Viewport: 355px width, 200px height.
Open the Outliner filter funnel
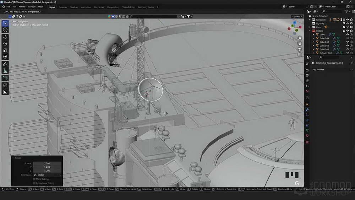pos(347,11)
